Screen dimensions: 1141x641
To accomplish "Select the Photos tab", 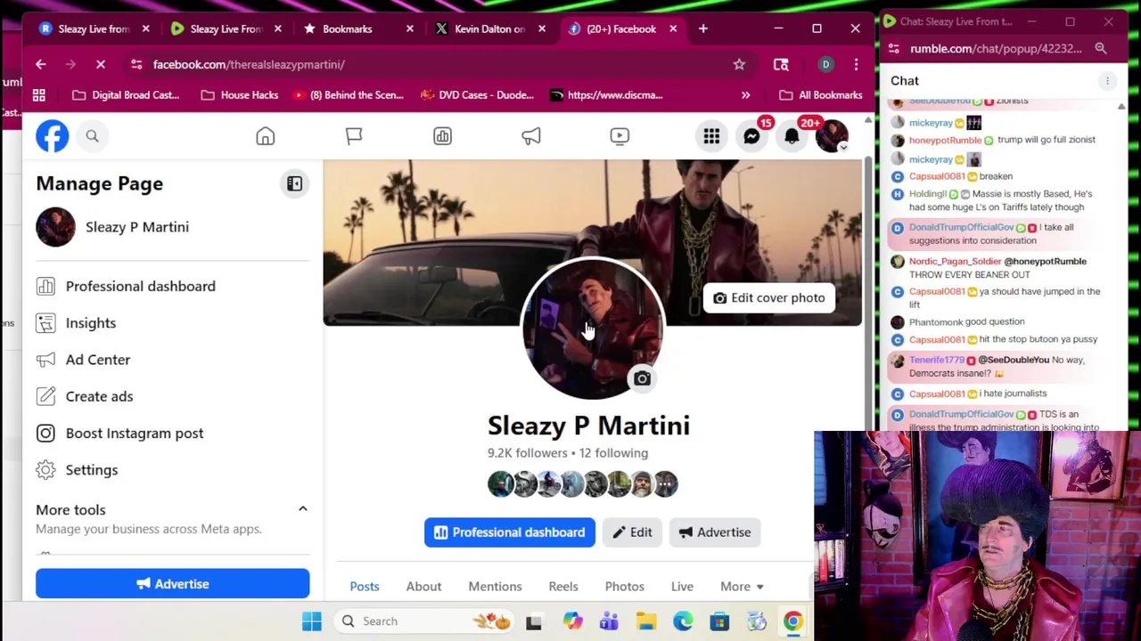I will click(624, 586).
